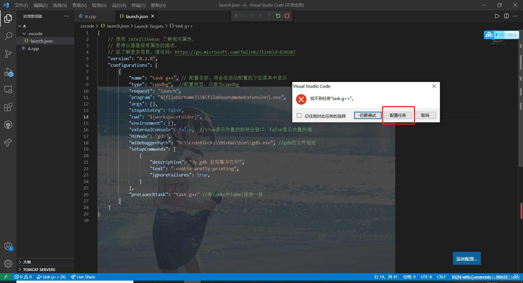This screenshot has width=523, height=283.
Task: Click the 添加配置... button
Action: 467,258
